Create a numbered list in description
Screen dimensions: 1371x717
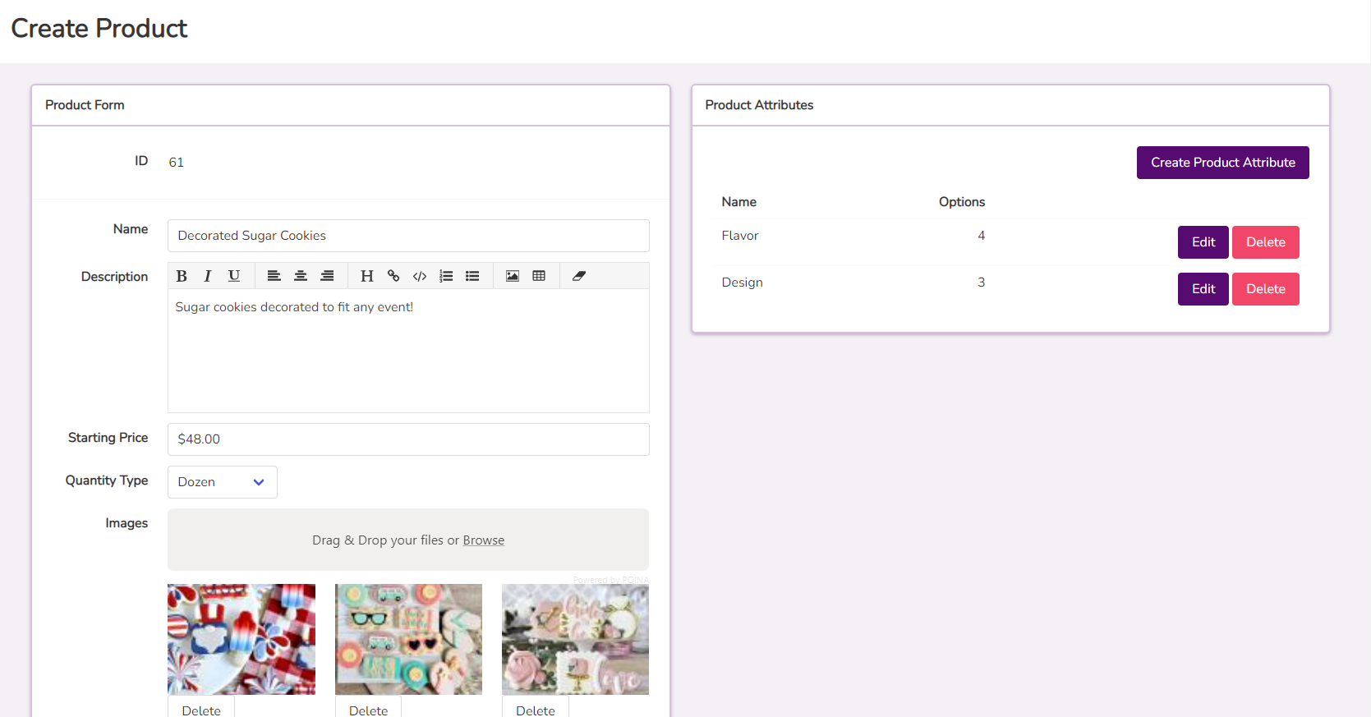446,276
